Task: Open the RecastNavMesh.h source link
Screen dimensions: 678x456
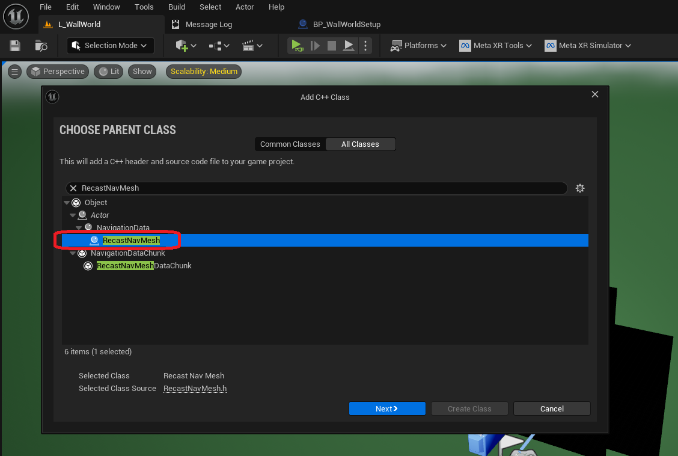Action: (195, 389)
